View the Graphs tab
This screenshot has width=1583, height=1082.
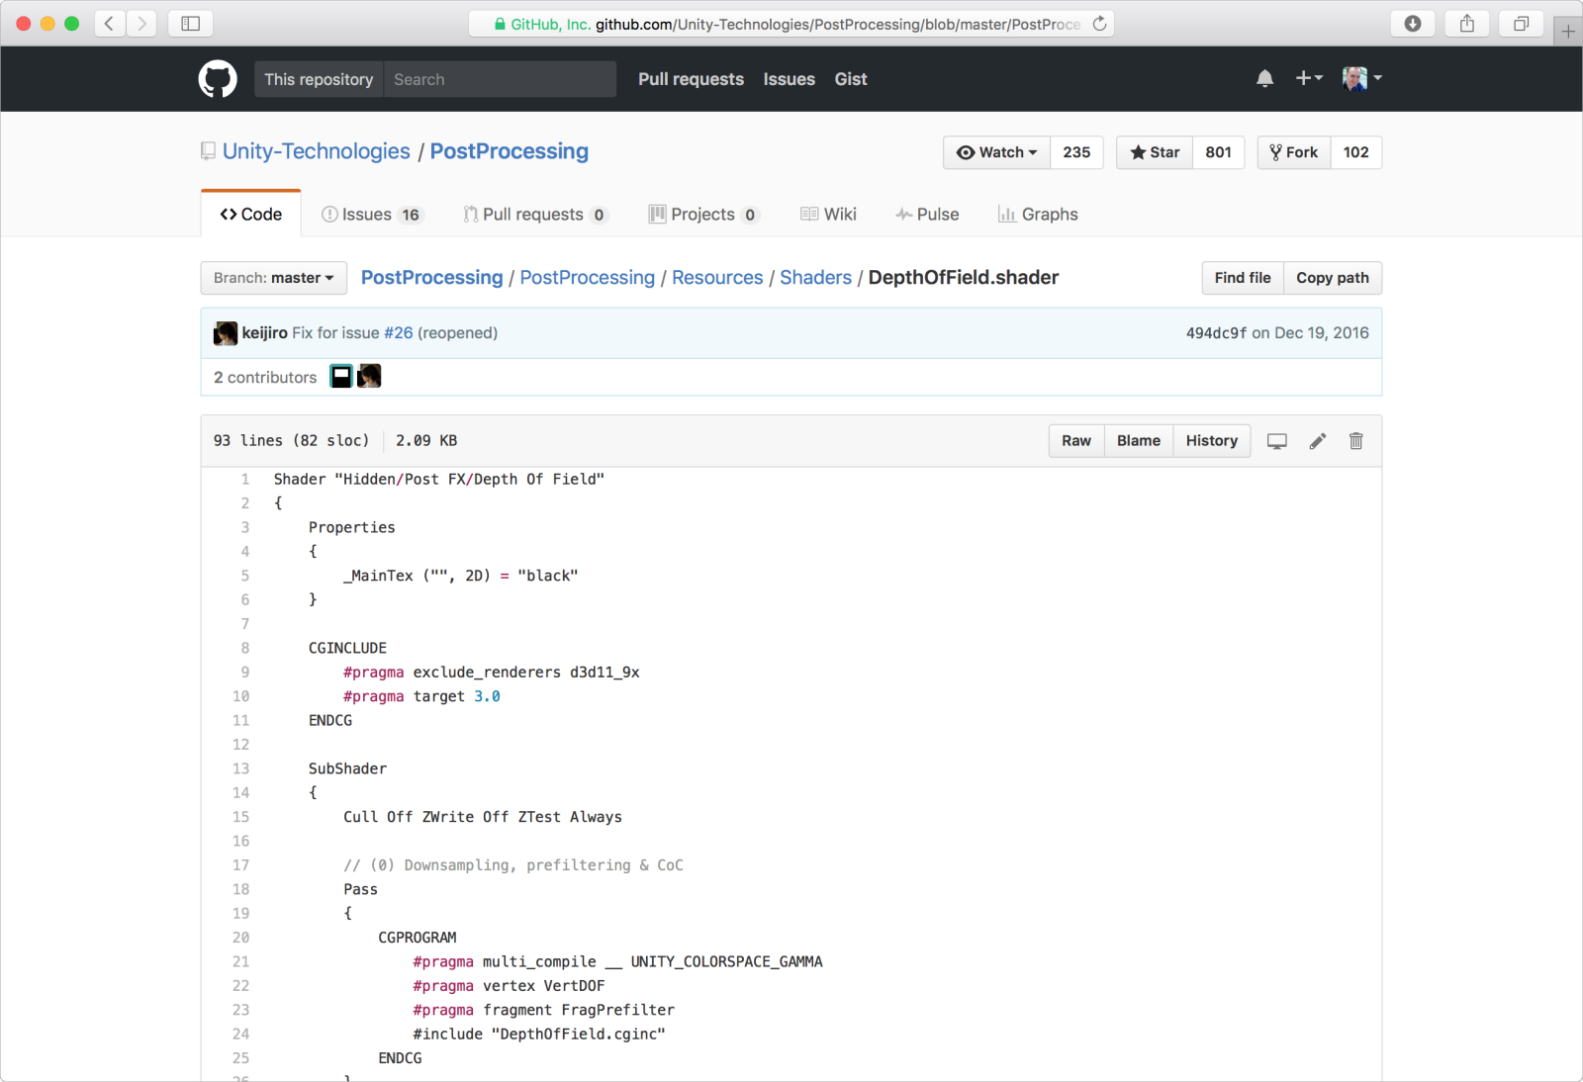coord(1038,215)
